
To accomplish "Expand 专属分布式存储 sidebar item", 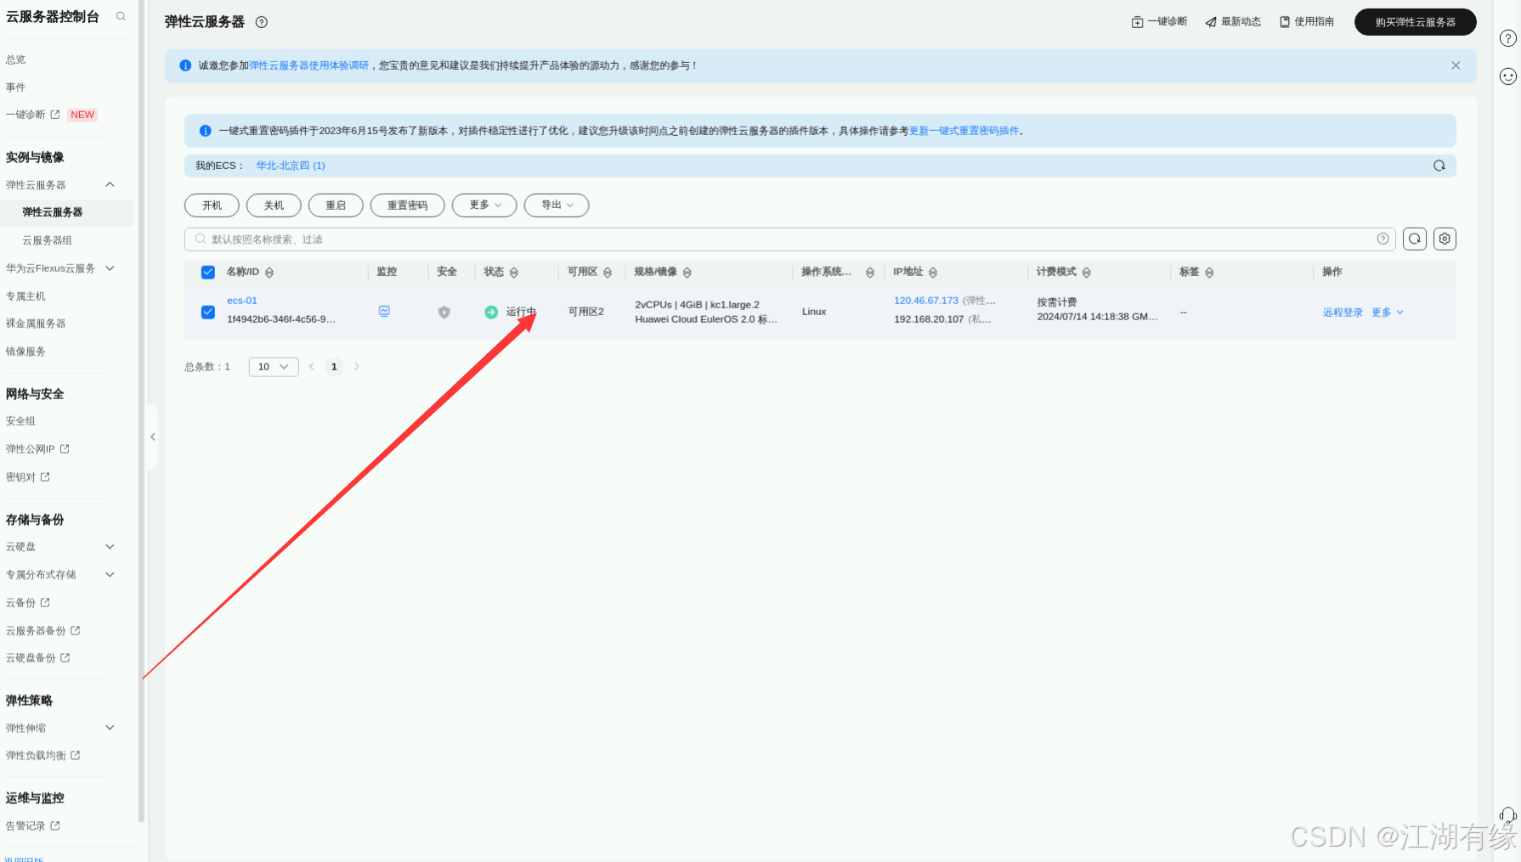I will tap(110, 575).
